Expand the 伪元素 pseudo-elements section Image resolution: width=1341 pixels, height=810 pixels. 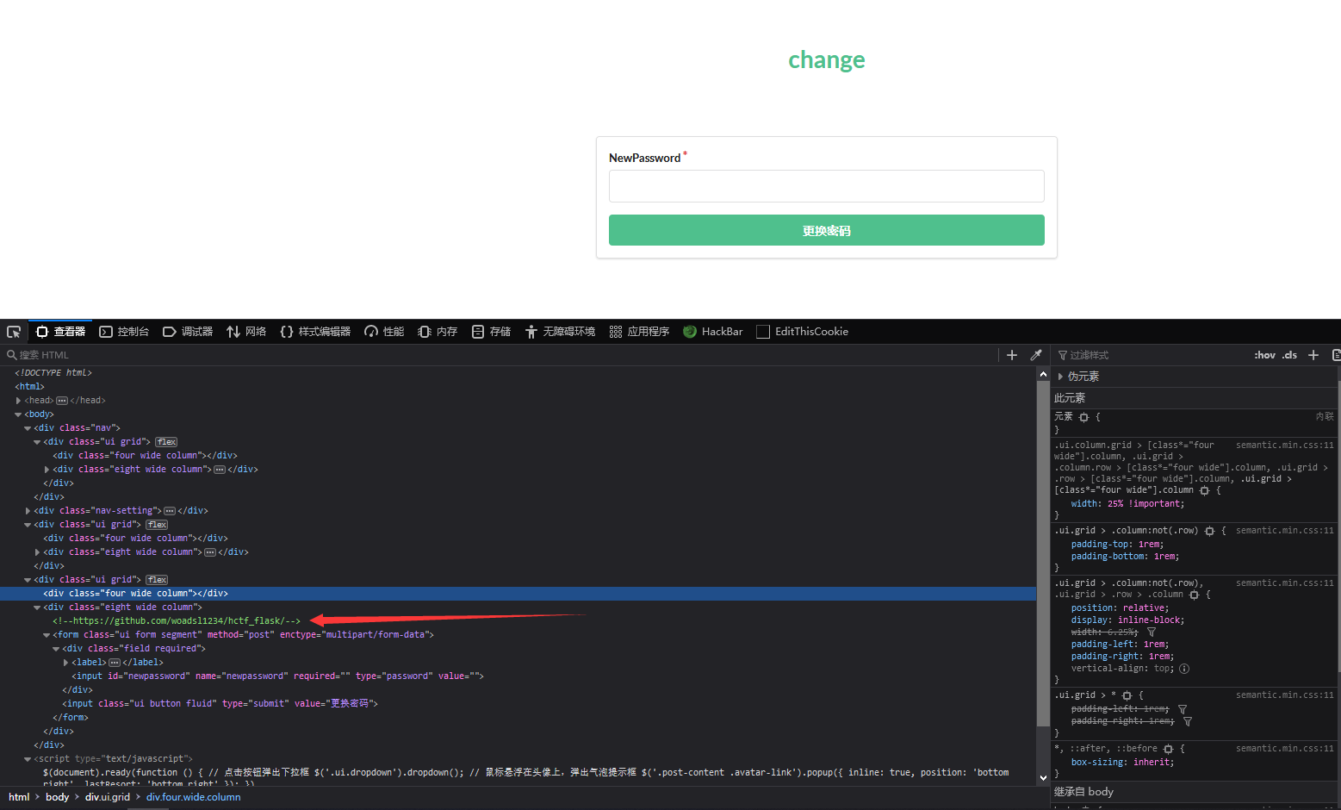(x=1060, y=377)
